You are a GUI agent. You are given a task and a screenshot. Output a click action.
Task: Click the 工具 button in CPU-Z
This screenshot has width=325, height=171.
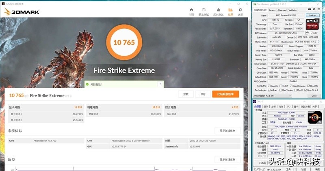[x=288, y=169]
